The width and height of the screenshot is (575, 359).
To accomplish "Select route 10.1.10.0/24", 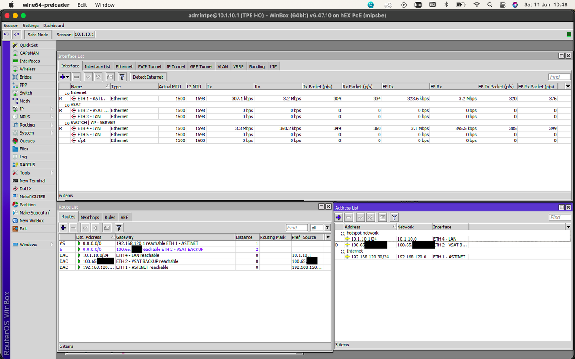I will pos(195,255).
